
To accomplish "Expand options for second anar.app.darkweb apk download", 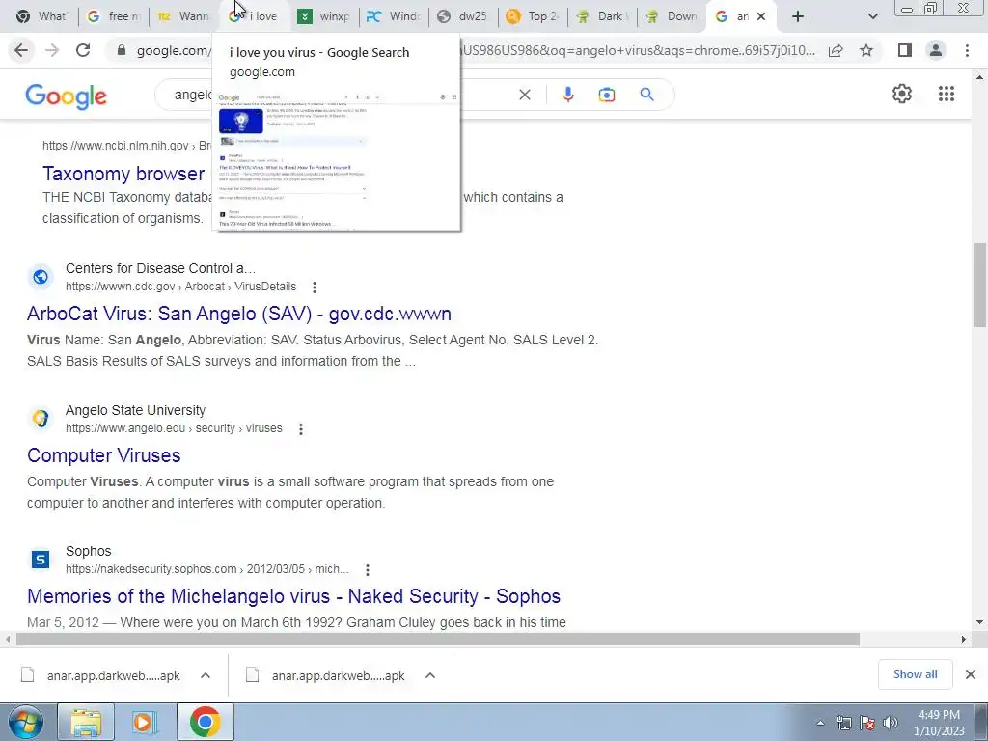I will pos(430,675).
